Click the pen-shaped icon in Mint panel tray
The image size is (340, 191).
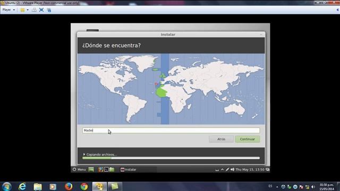(227, 170)
